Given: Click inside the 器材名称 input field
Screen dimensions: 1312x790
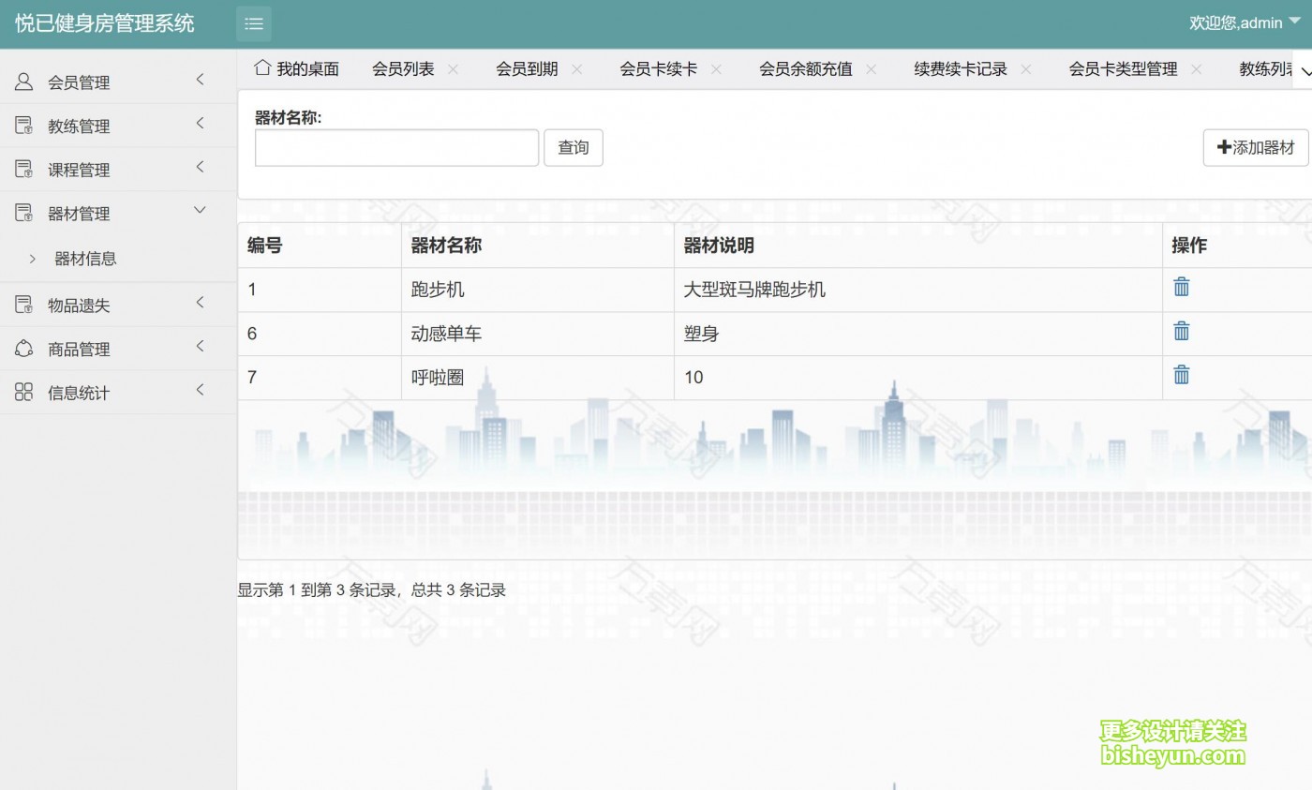Looking at the screenshot, I should 395,147.
